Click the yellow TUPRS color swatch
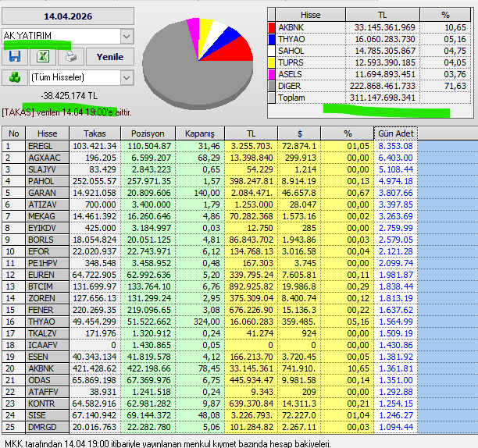 272,62
